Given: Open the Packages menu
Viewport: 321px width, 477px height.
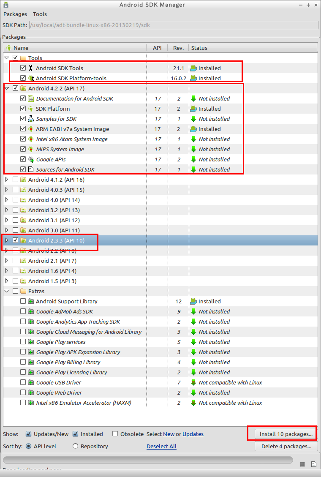Looking at the screenshot, I should click(15, 14).
